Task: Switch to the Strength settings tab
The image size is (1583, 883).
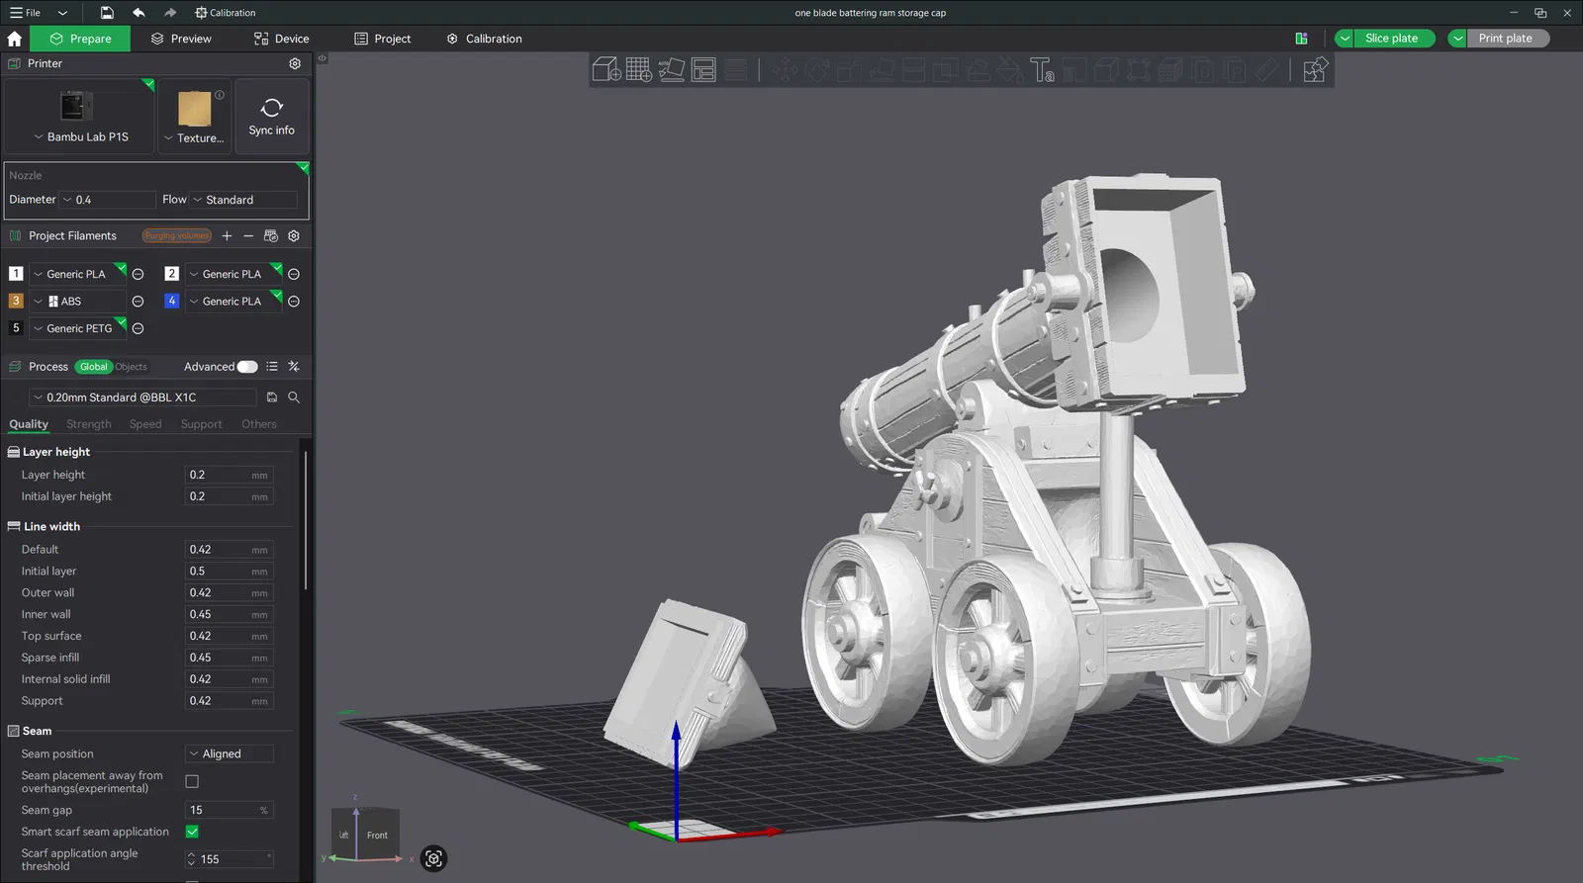Action: [89, 424]
